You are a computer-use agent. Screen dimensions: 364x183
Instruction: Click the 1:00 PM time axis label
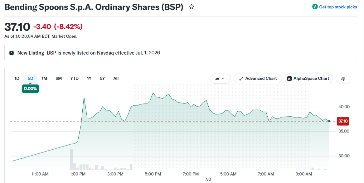click(78, 174)
